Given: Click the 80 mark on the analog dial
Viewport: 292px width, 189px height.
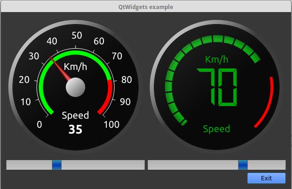Looking at the screenshot, I should tap(127, 80).
